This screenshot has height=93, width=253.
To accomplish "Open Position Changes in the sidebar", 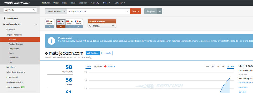I will (16, 44).
